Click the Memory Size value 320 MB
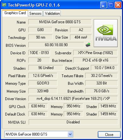This screenshot has width=123, height=140. point(43,91)
